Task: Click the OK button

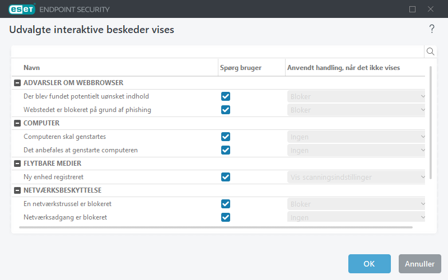Action: pyautogui.click(x=369, y=264)
